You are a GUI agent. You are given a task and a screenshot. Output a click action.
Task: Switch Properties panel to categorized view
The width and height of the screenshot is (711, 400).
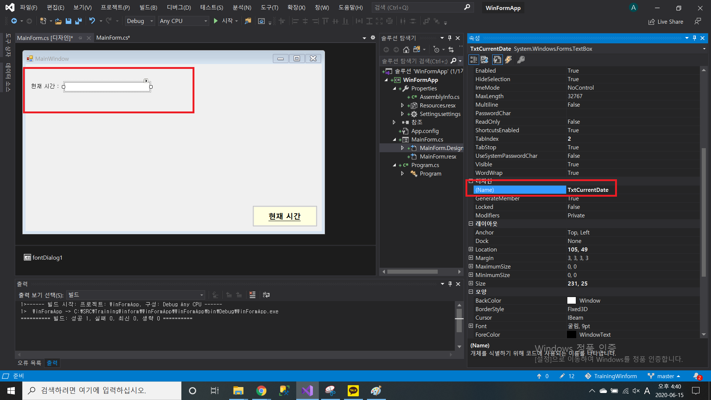(x=474, y=60)
